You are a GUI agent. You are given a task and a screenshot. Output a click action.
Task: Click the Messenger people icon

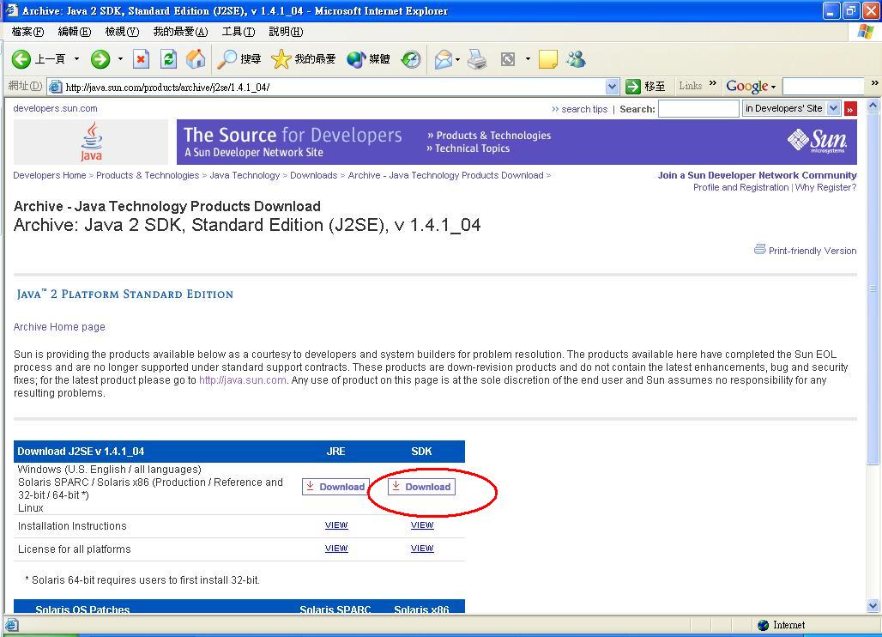tap(576, 59)
